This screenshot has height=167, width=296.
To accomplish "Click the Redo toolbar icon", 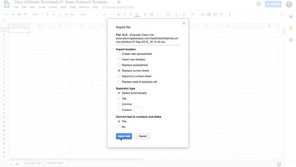I will pos(13,14).
